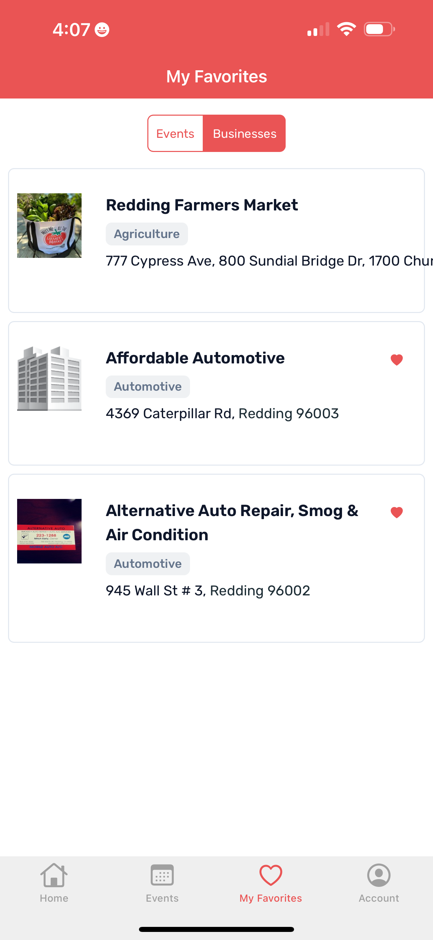Unfavorite Affordable Automotive with heart icon
The image size is (433, 940).
point(396,360)
